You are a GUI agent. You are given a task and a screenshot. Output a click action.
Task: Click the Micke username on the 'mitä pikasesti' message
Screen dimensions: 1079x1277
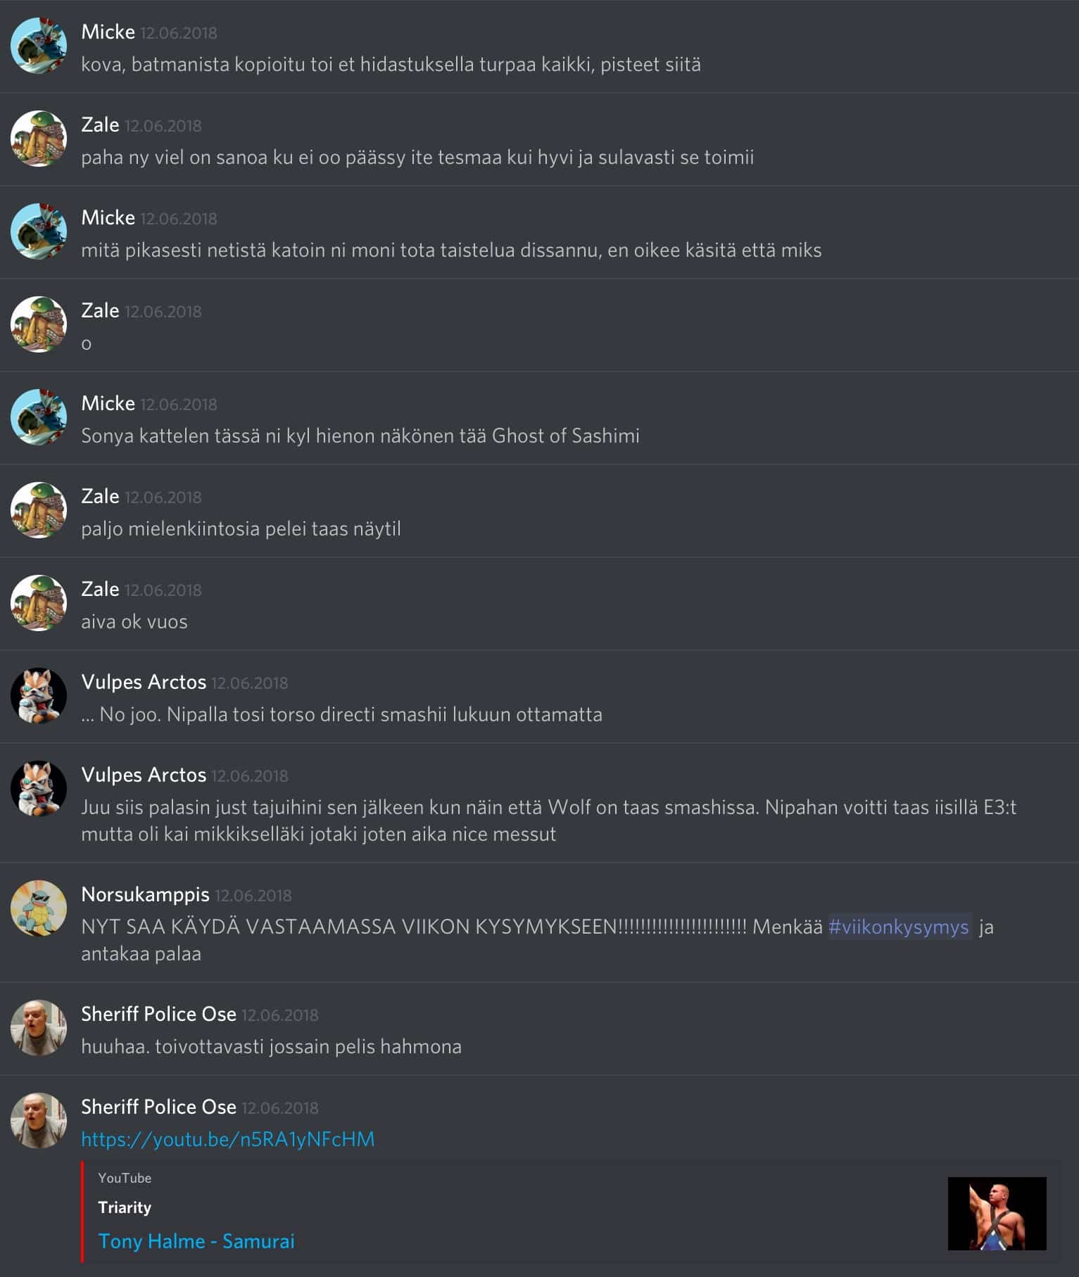pos(108,217)
